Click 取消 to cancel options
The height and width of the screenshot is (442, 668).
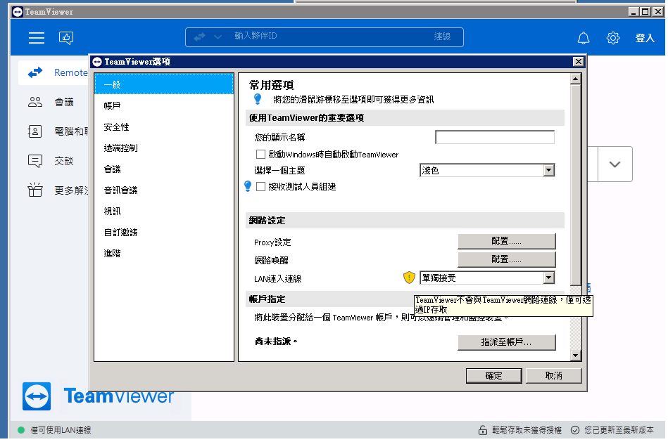pos(553,376)
